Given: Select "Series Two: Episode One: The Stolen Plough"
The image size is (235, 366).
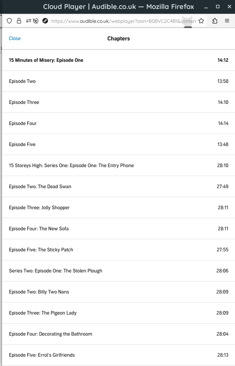Looking at the screenshot, I should point(117,270).
